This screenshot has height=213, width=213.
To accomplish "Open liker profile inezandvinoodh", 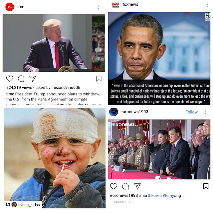I will tap(66, 88).
